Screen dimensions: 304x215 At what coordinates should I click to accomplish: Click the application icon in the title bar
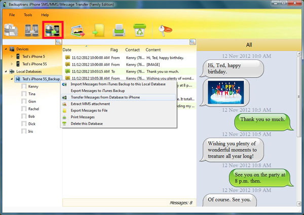click(x=5, y=4)
